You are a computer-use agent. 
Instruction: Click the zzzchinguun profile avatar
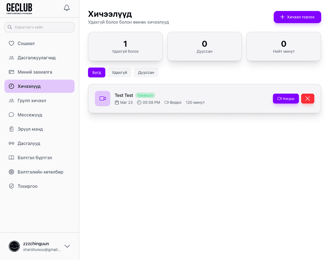pos(14,246)
